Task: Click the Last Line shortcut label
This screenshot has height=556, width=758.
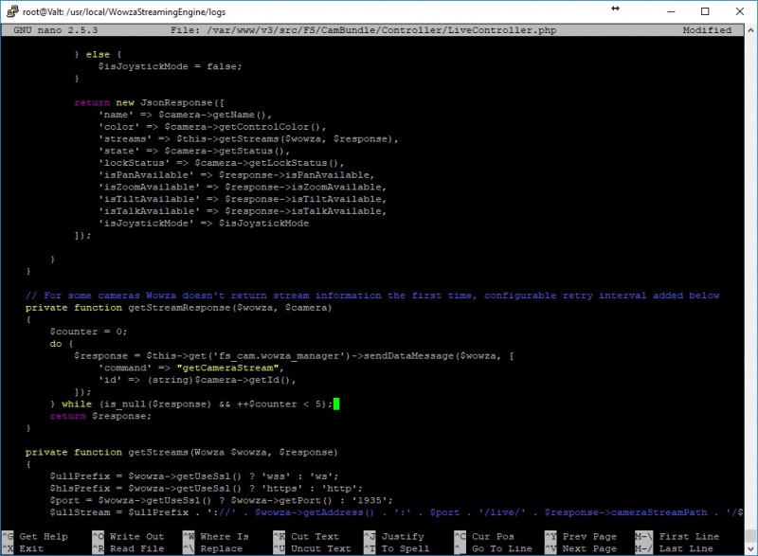Action: (x=686, y=548)
